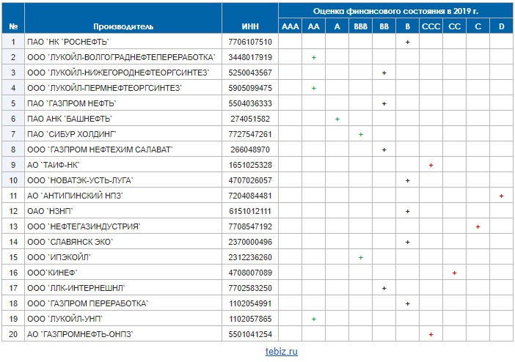Click the INN value 274051582
This screenshot has width=515, height=362.
tap(250, 119)
